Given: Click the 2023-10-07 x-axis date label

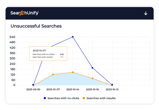Looking at the screenshot, I should point(53,89).
